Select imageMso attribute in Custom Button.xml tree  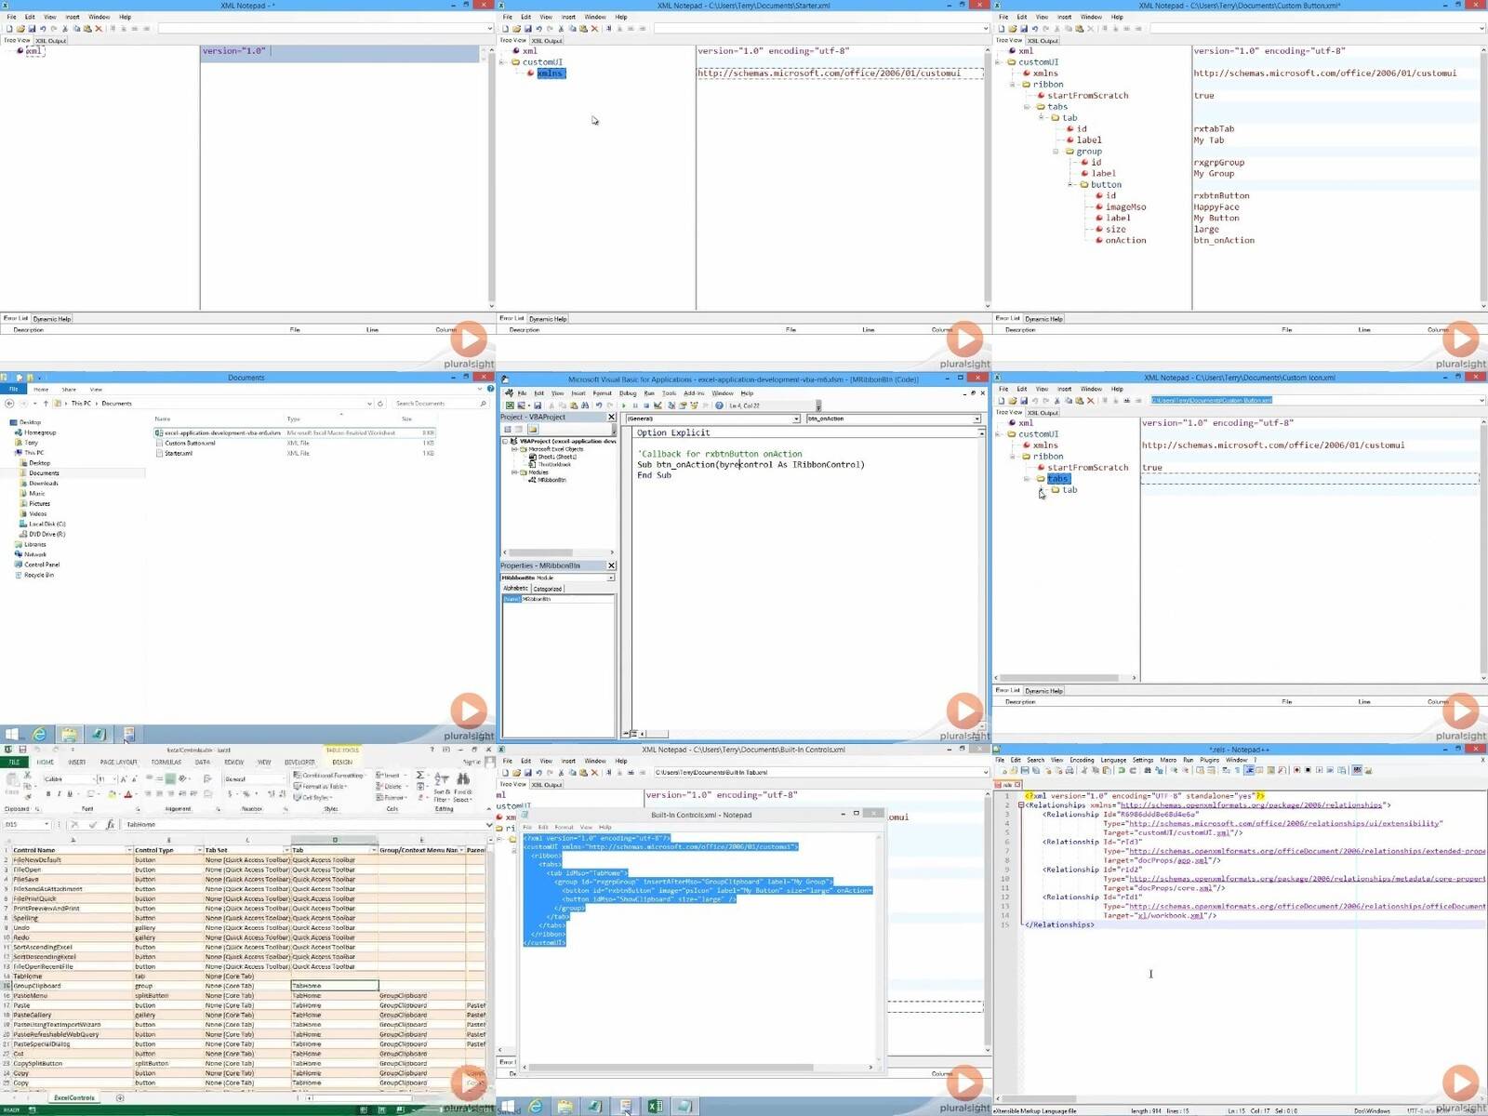click(1125, 207)
